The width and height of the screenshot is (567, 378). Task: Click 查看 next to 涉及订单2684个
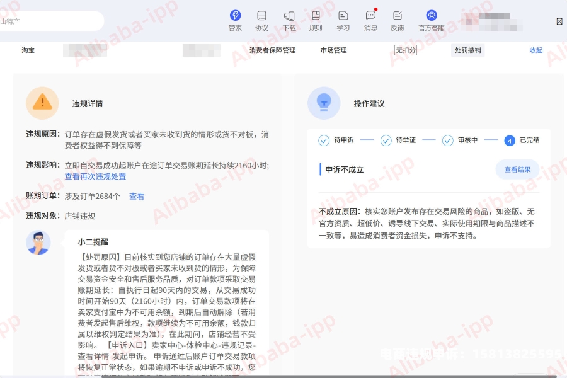click(137, 197)
